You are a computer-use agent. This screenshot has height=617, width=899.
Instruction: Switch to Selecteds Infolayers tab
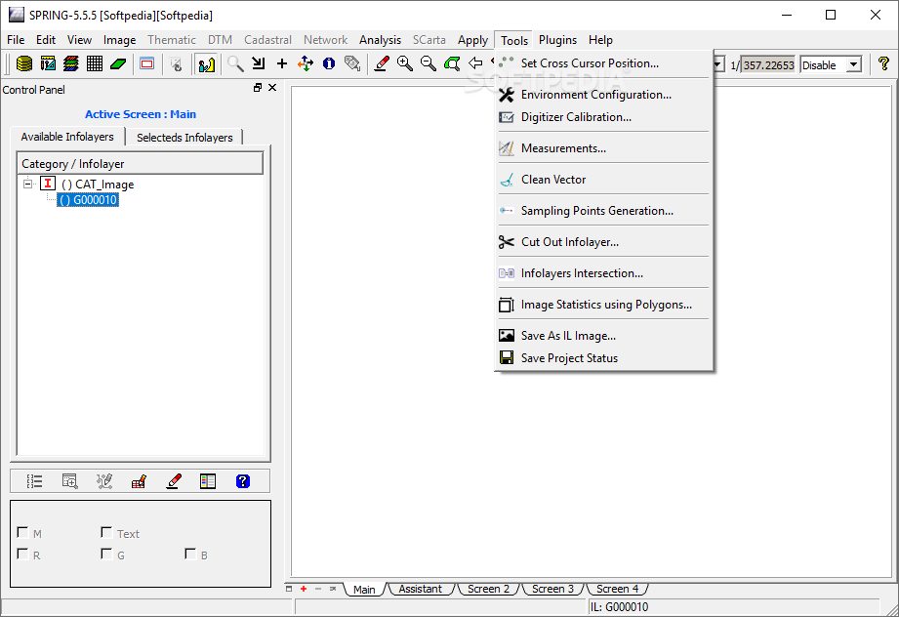tap(184, 138)
